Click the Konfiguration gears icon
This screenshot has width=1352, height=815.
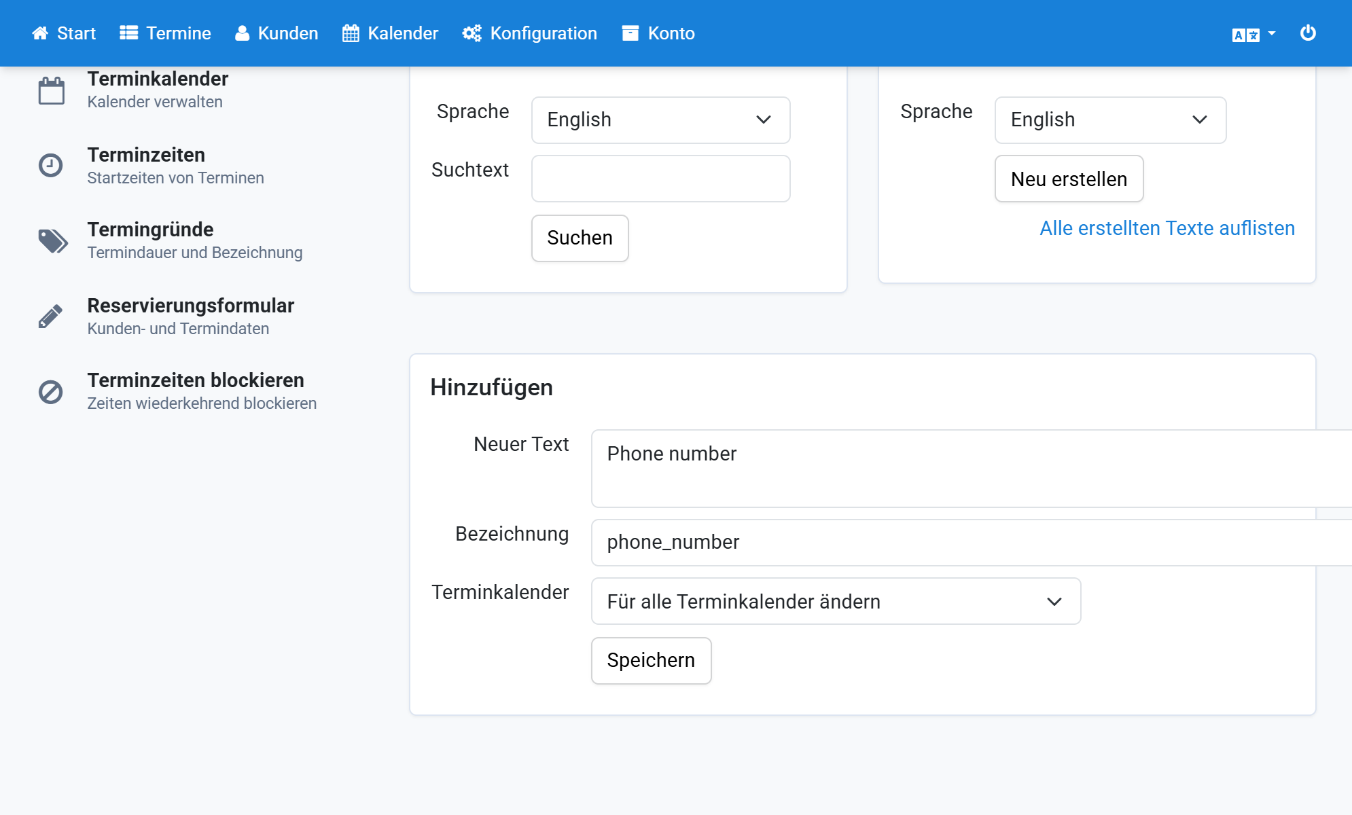472,33
